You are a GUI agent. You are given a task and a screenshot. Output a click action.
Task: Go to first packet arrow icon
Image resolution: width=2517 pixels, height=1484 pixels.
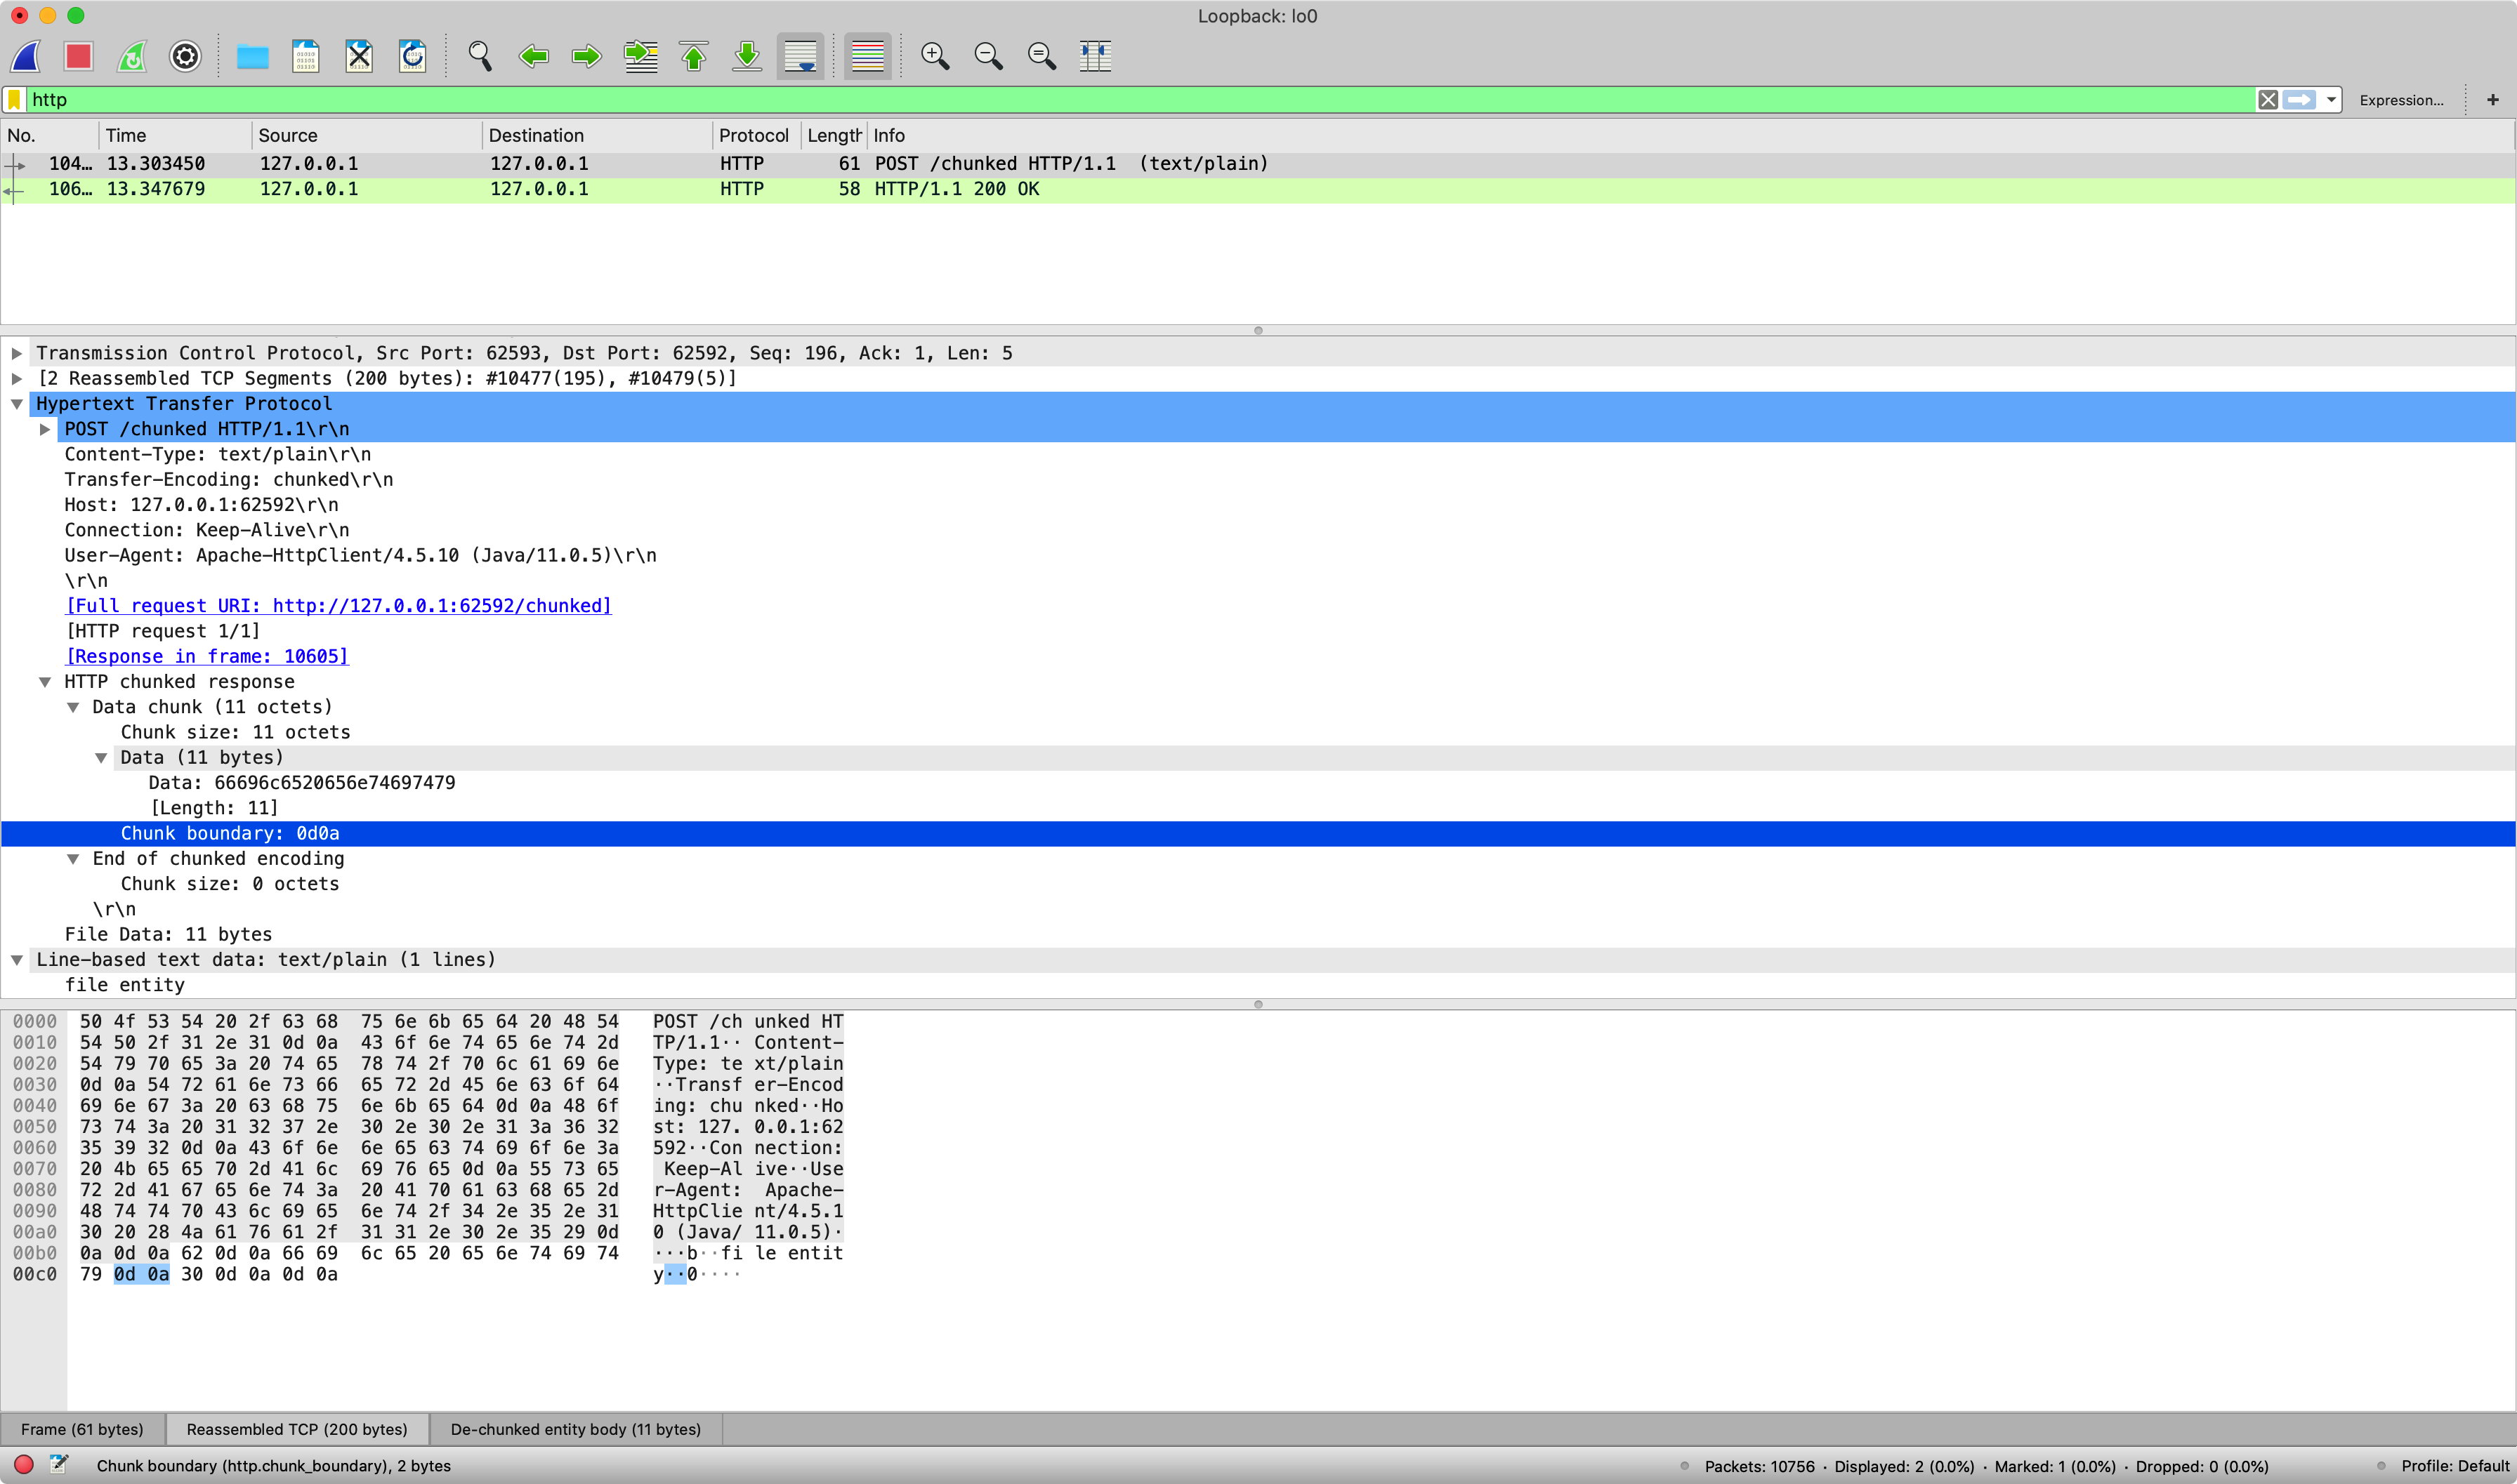click(x=693, y=56)
